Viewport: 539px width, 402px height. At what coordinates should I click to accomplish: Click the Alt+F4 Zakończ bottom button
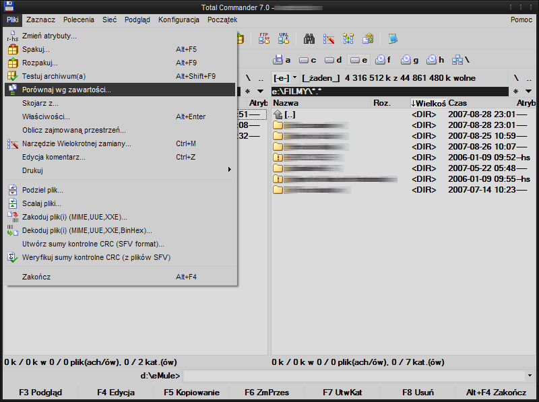pos(496,393)
